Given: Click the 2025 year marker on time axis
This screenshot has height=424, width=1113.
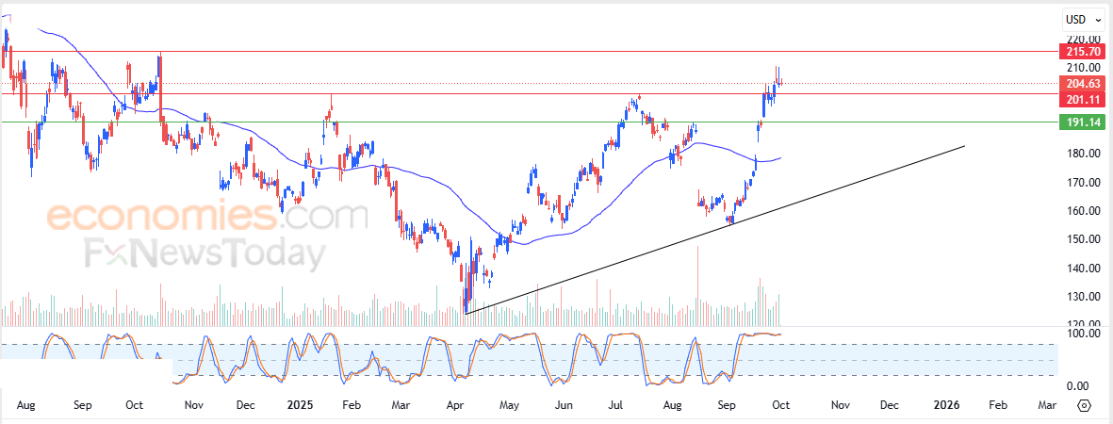Looking at the screenshot, I should [301, 405].
